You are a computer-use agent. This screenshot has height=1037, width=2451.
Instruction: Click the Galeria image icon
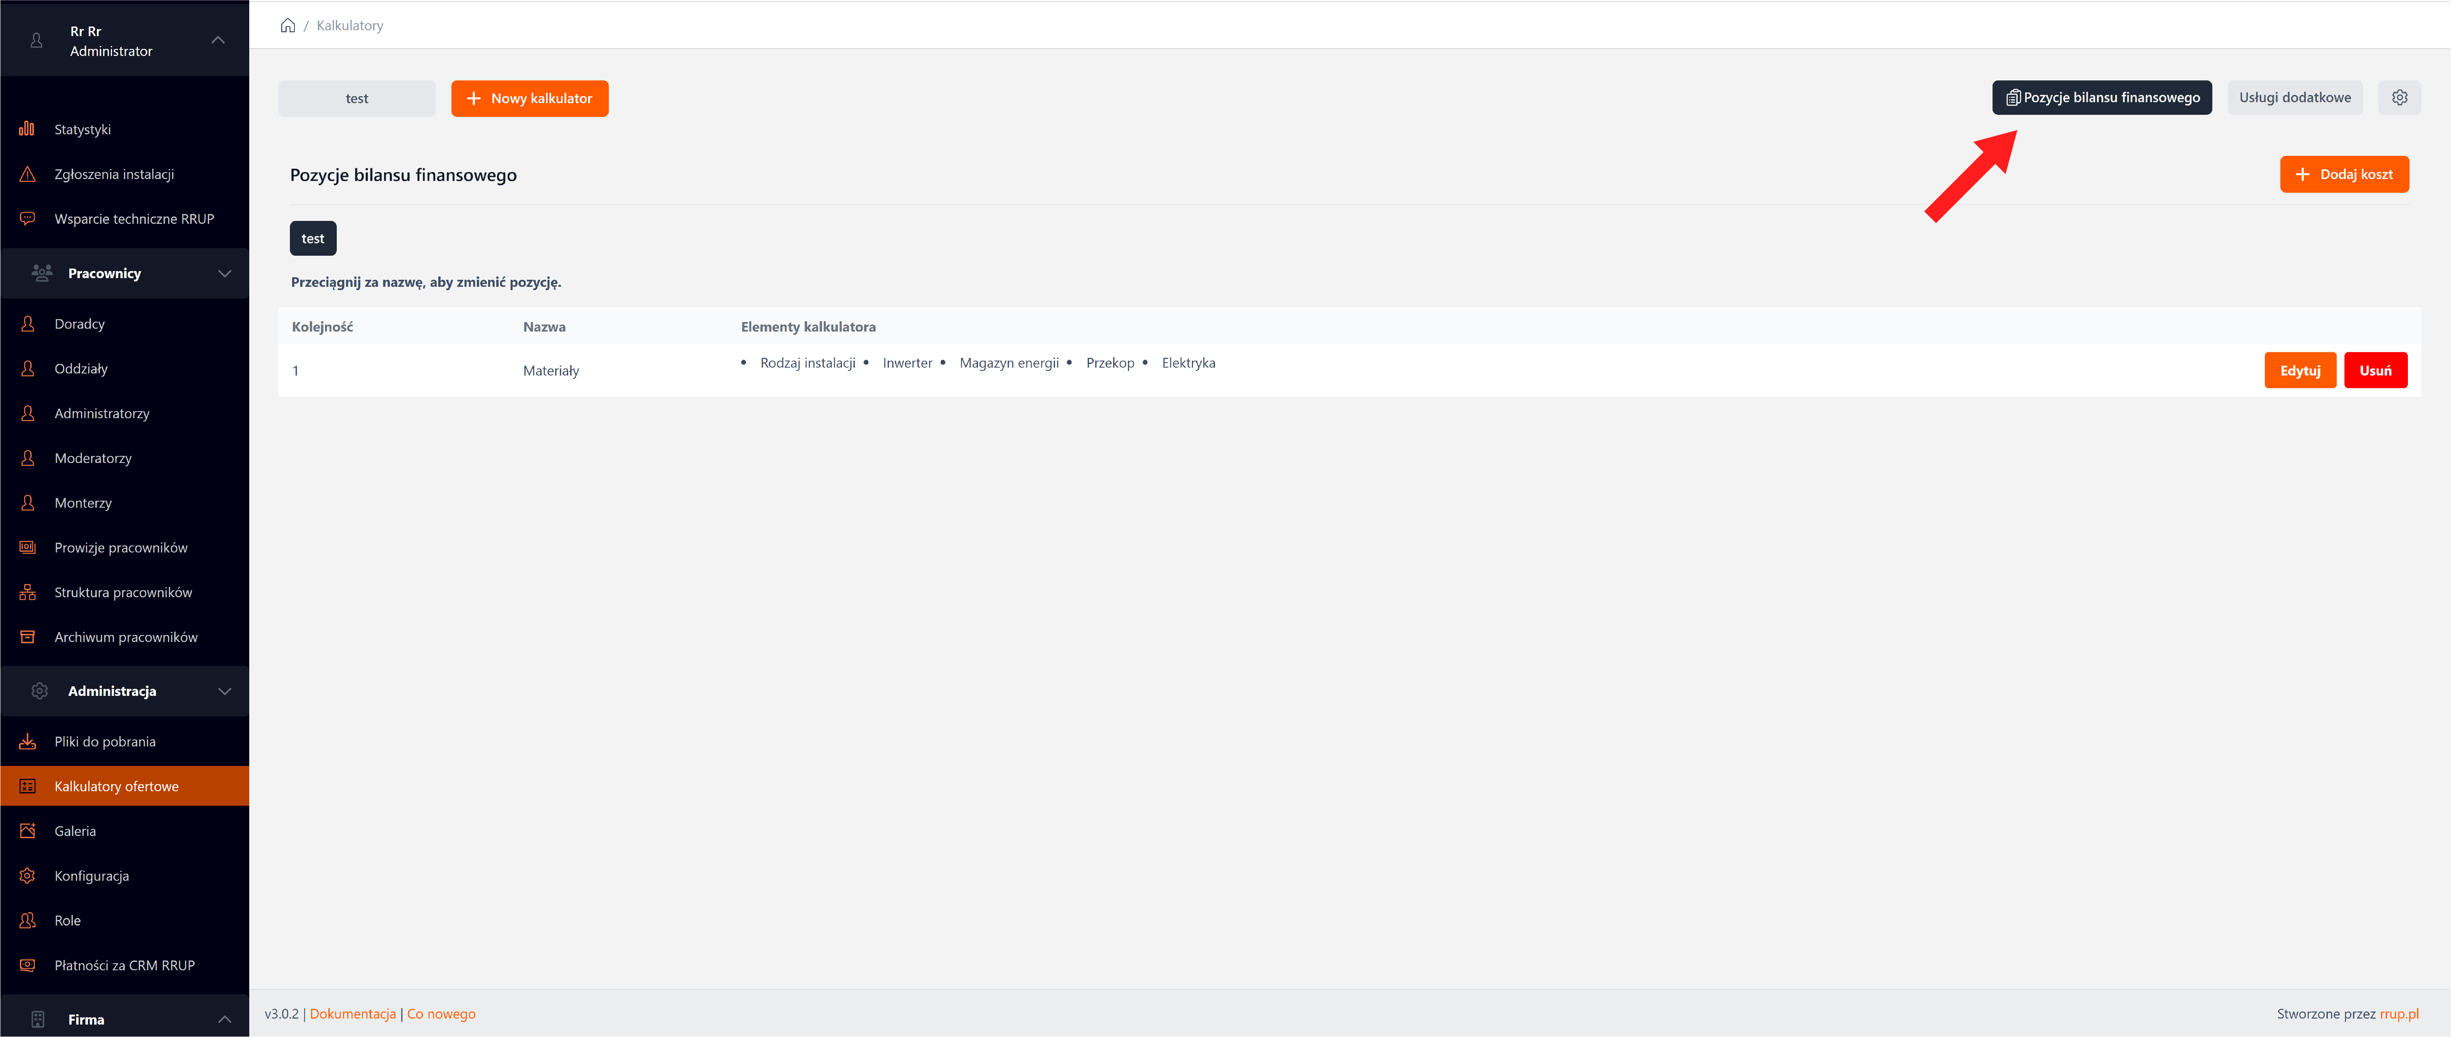pyautogui.click(x=27, y=831)
